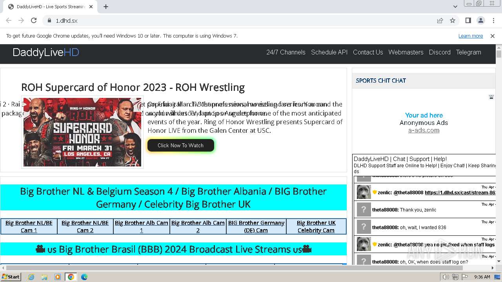Open 24/7 Channels menu
502x282 pixels.
click(x=286, y=52)
